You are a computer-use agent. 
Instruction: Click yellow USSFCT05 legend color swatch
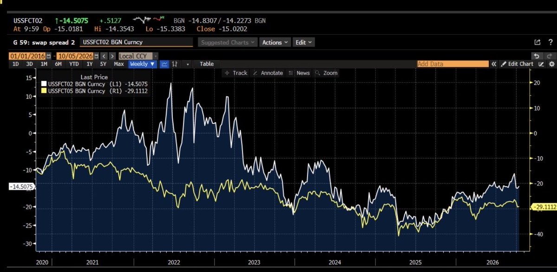click(x=44, y=91)
